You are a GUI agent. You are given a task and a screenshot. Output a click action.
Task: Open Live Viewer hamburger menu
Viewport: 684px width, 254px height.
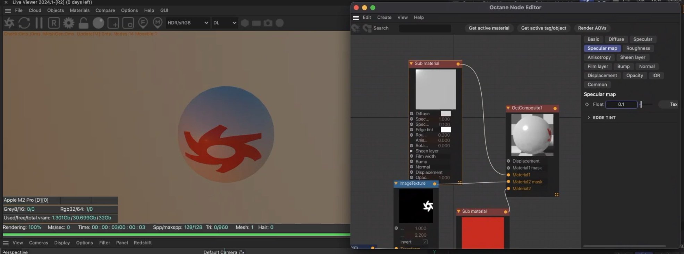coord(8,11)
